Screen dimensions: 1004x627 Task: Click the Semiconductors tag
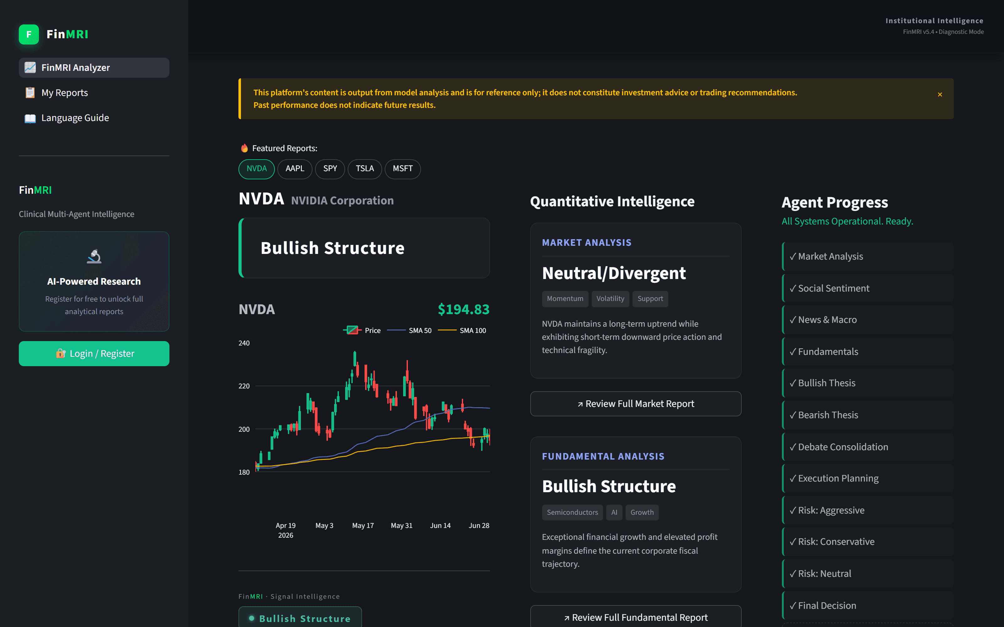click(x=572, y=513)
